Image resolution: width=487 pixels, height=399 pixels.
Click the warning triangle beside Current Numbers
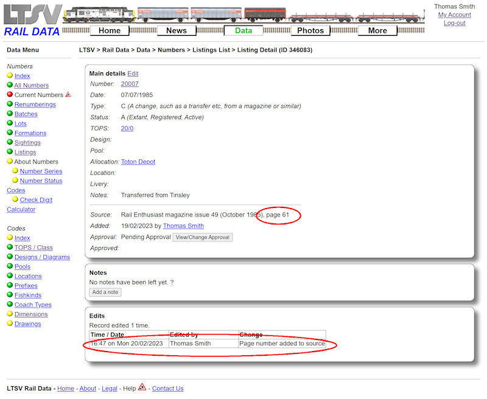tap(68, 94)
